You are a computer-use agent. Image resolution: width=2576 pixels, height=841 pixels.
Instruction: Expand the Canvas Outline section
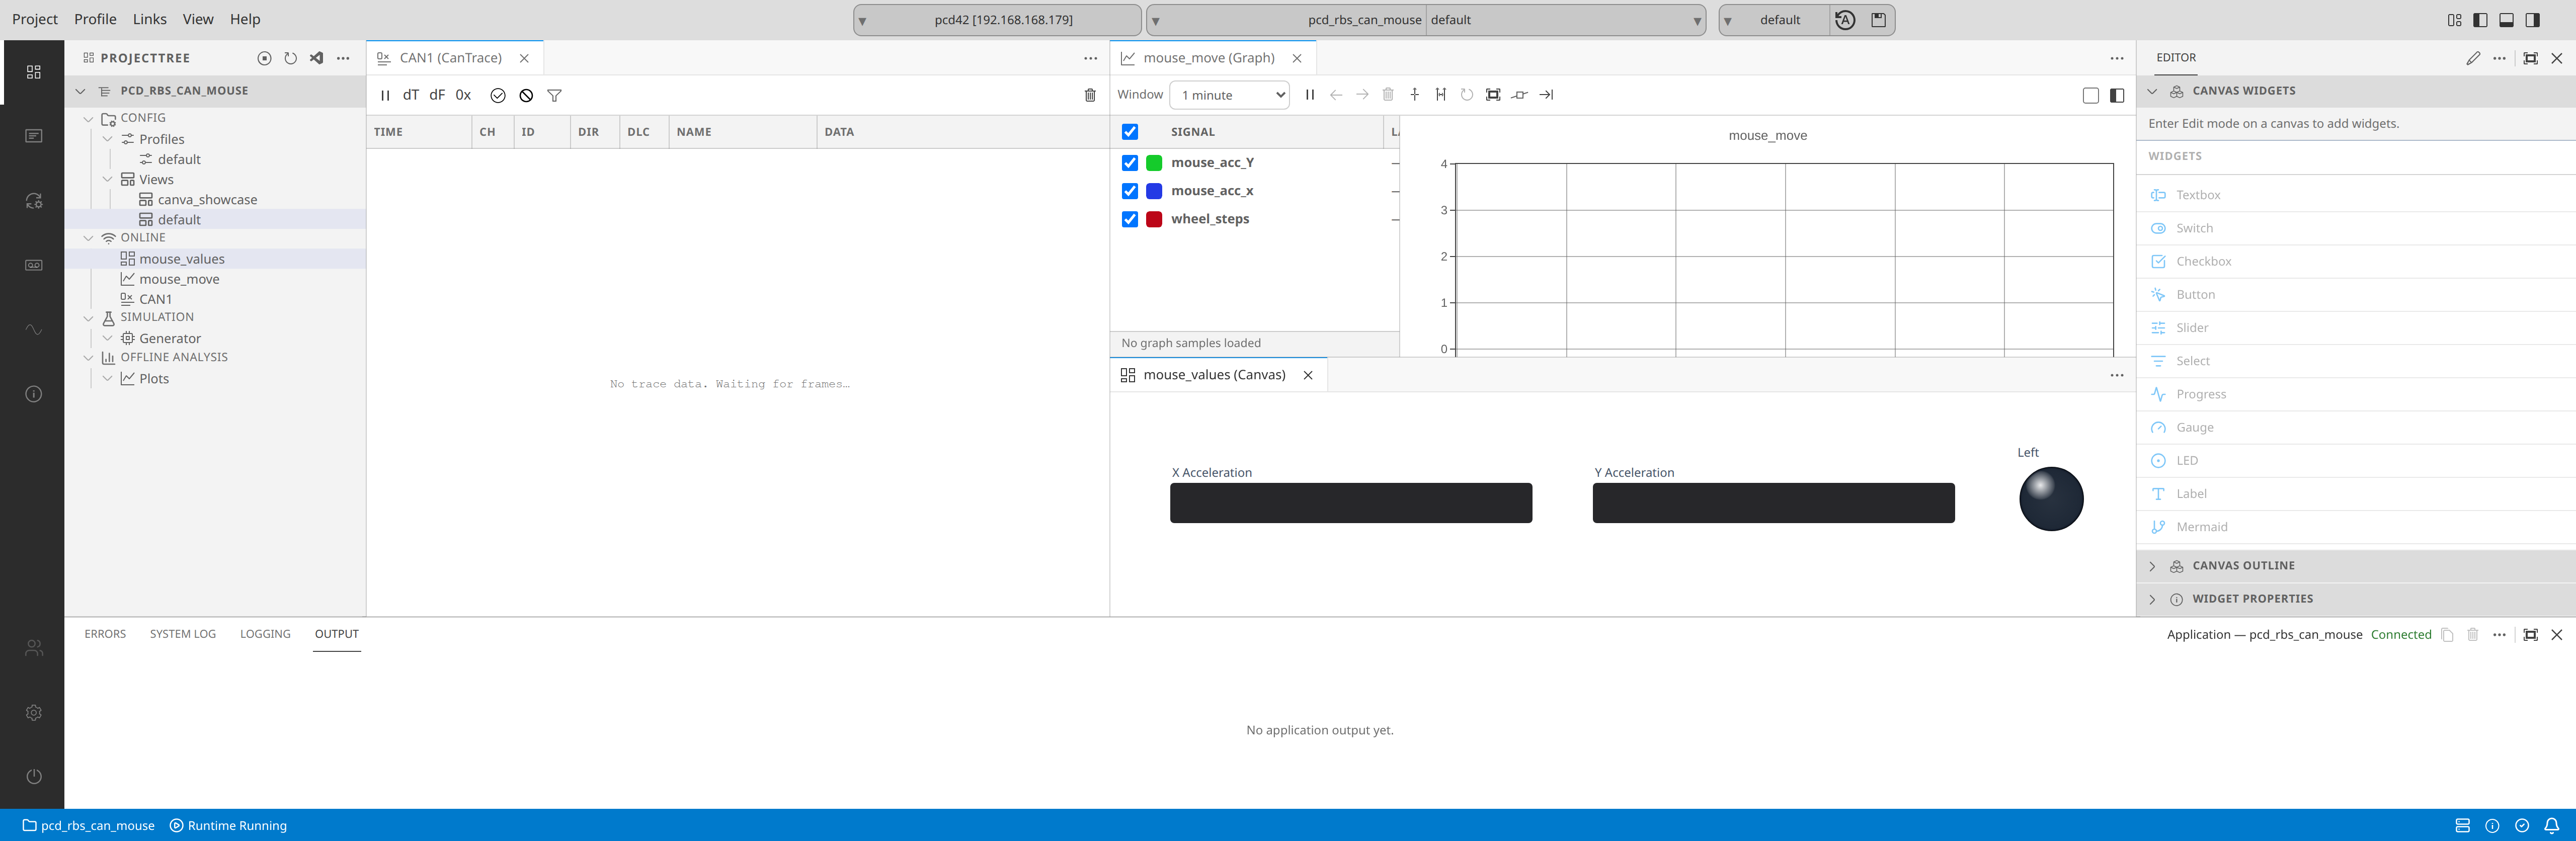2356,565
